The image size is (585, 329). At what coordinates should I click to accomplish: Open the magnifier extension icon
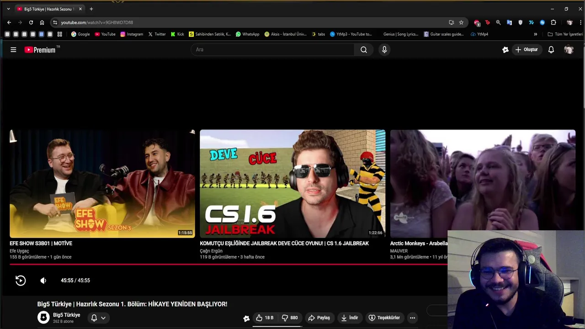click(498, 22)
